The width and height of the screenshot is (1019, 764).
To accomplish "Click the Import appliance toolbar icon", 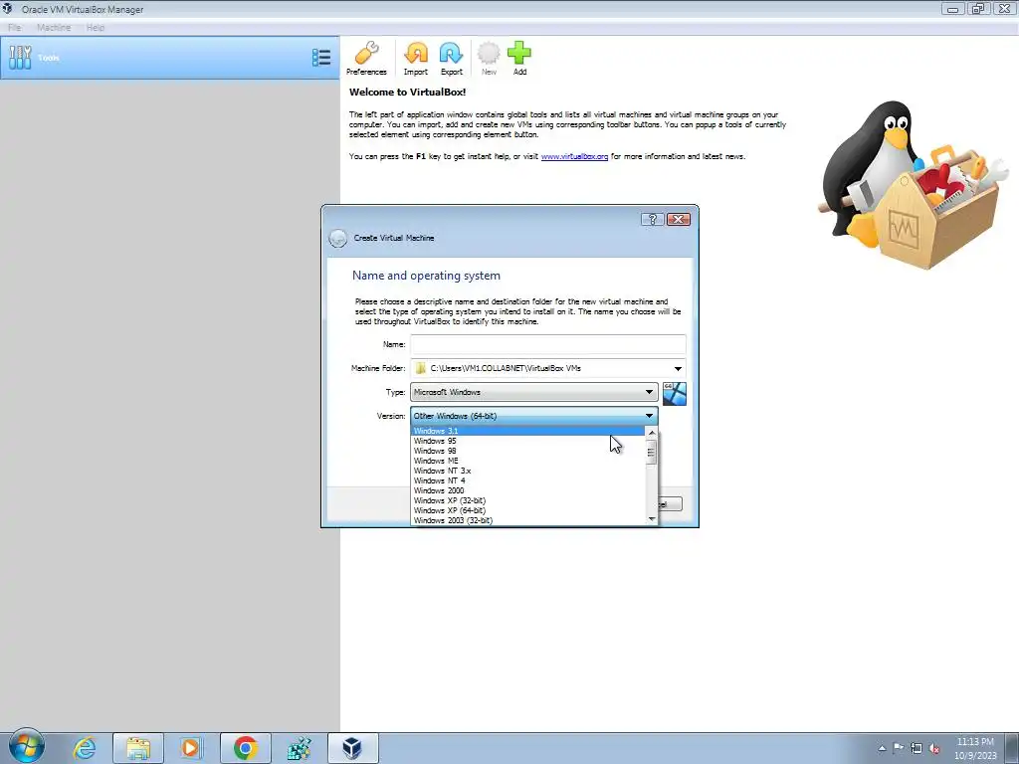I will (x=416, y=59).
